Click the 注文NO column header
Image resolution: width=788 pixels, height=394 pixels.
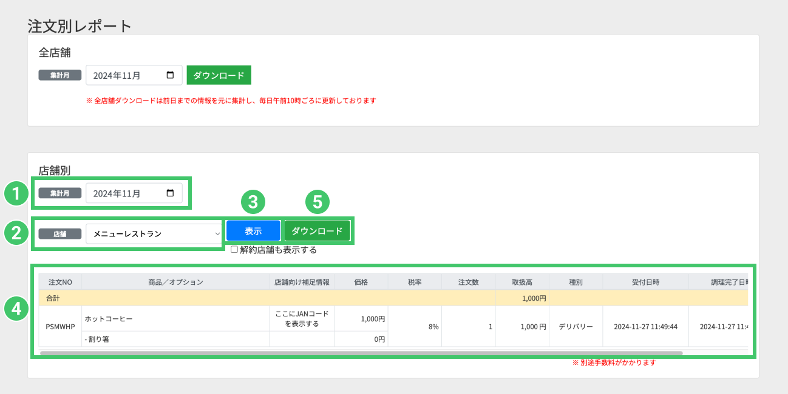(x=60, y=282)
